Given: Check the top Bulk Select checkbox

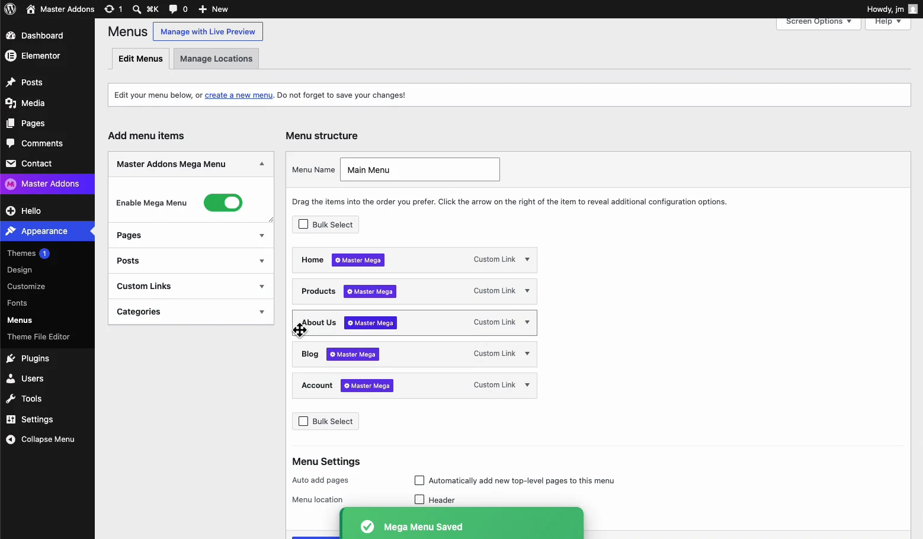Looking at the screenshot, I should click(303, 224).
